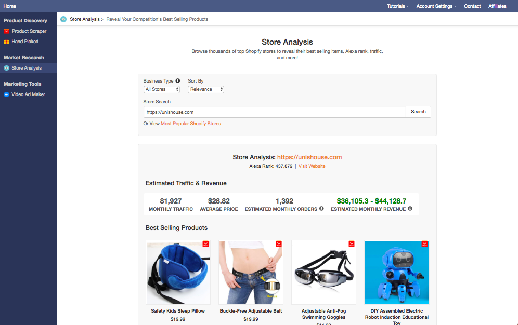Open the Business Type dropdown
The height and width of the screenshot is (325, 518).
pos(161,89)
